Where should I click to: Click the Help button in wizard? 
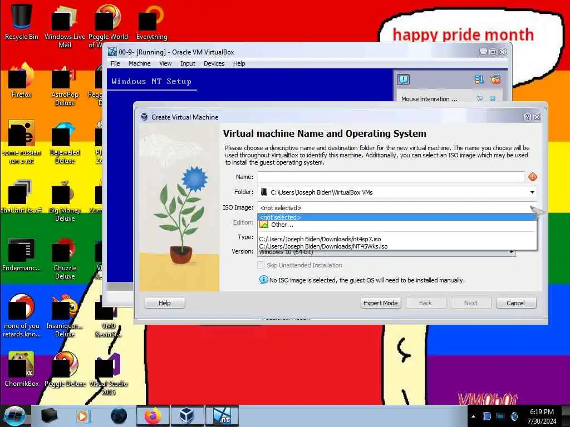pos(165,303)
